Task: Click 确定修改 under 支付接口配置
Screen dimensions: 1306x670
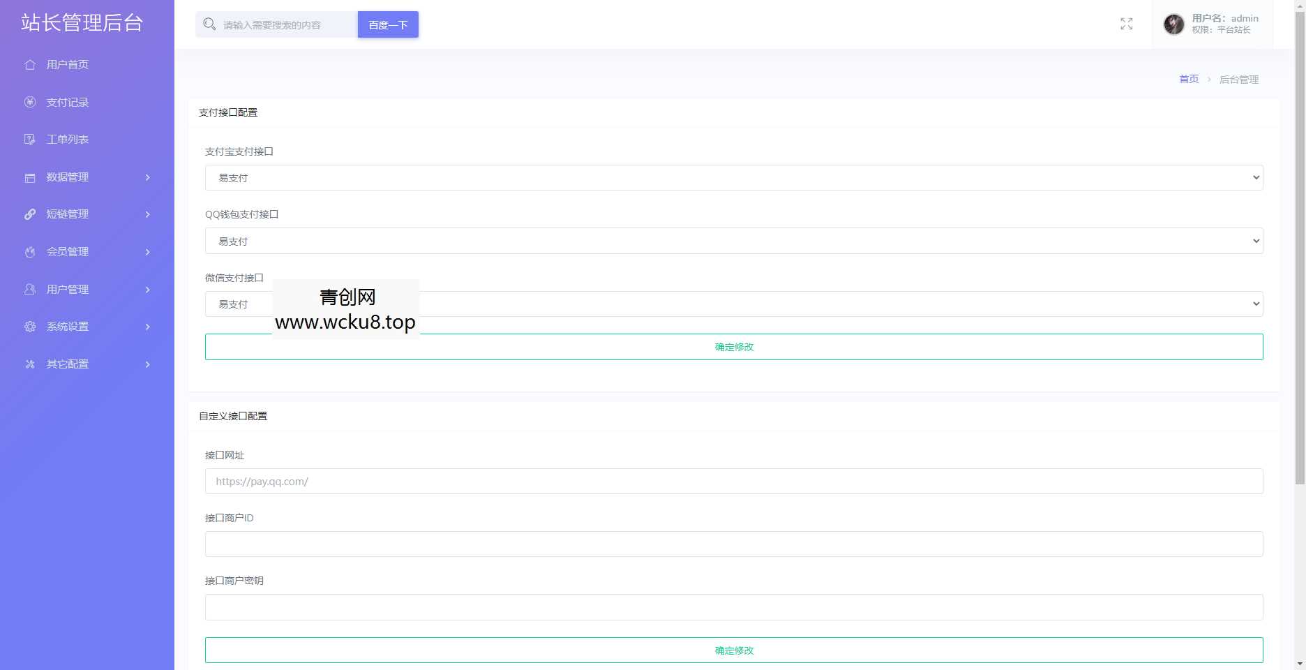Action: (x=733, y=347)
